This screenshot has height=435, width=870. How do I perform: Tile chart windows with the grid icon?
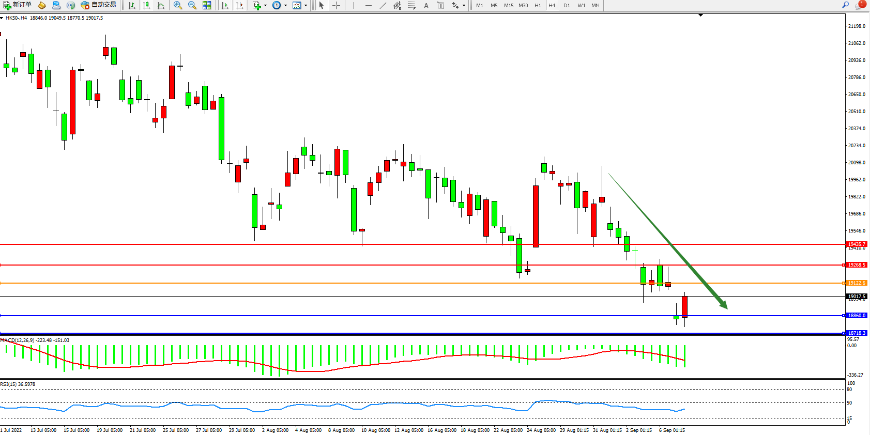click(x=207, y=5)
